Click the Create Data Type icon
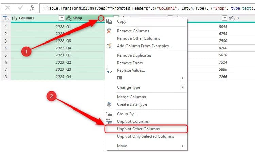Viewport: 255px width, 167px height. coord(109,104)
